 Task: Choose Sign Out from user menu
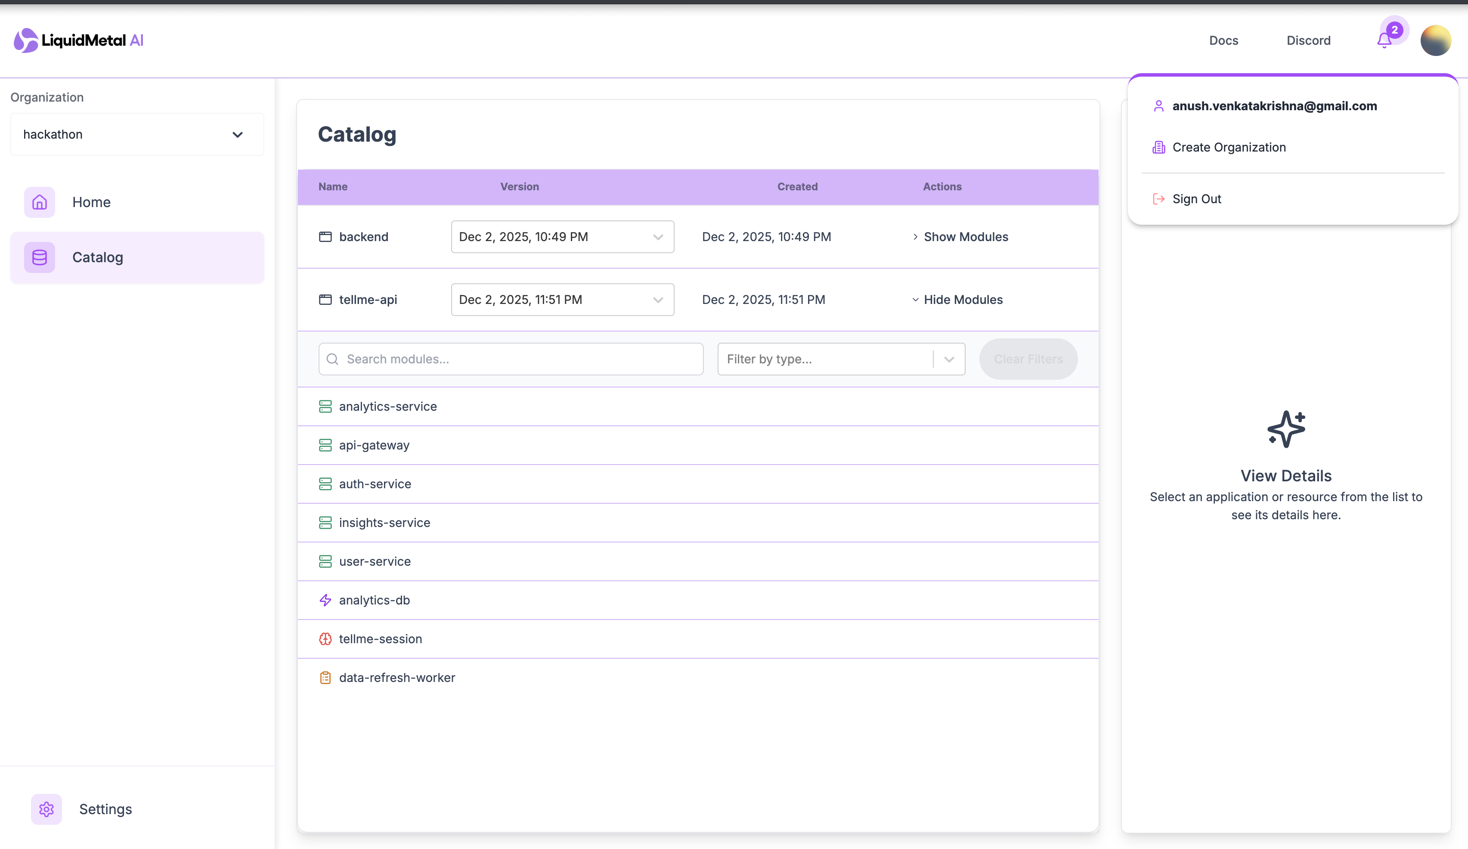pos(1196,199)
